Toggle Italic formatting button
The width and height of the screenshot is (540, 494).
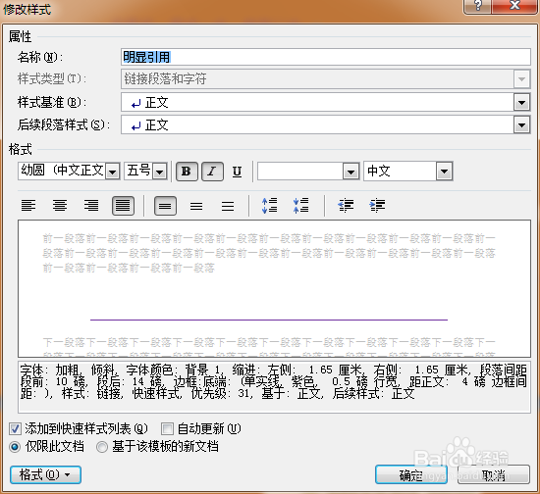(x=212, y=172)
